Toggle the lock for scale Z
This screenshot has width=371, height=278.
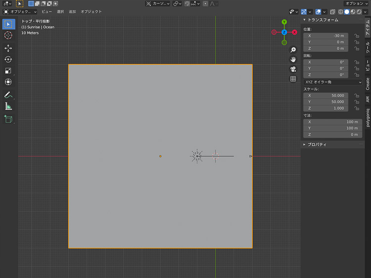point(356,108)
